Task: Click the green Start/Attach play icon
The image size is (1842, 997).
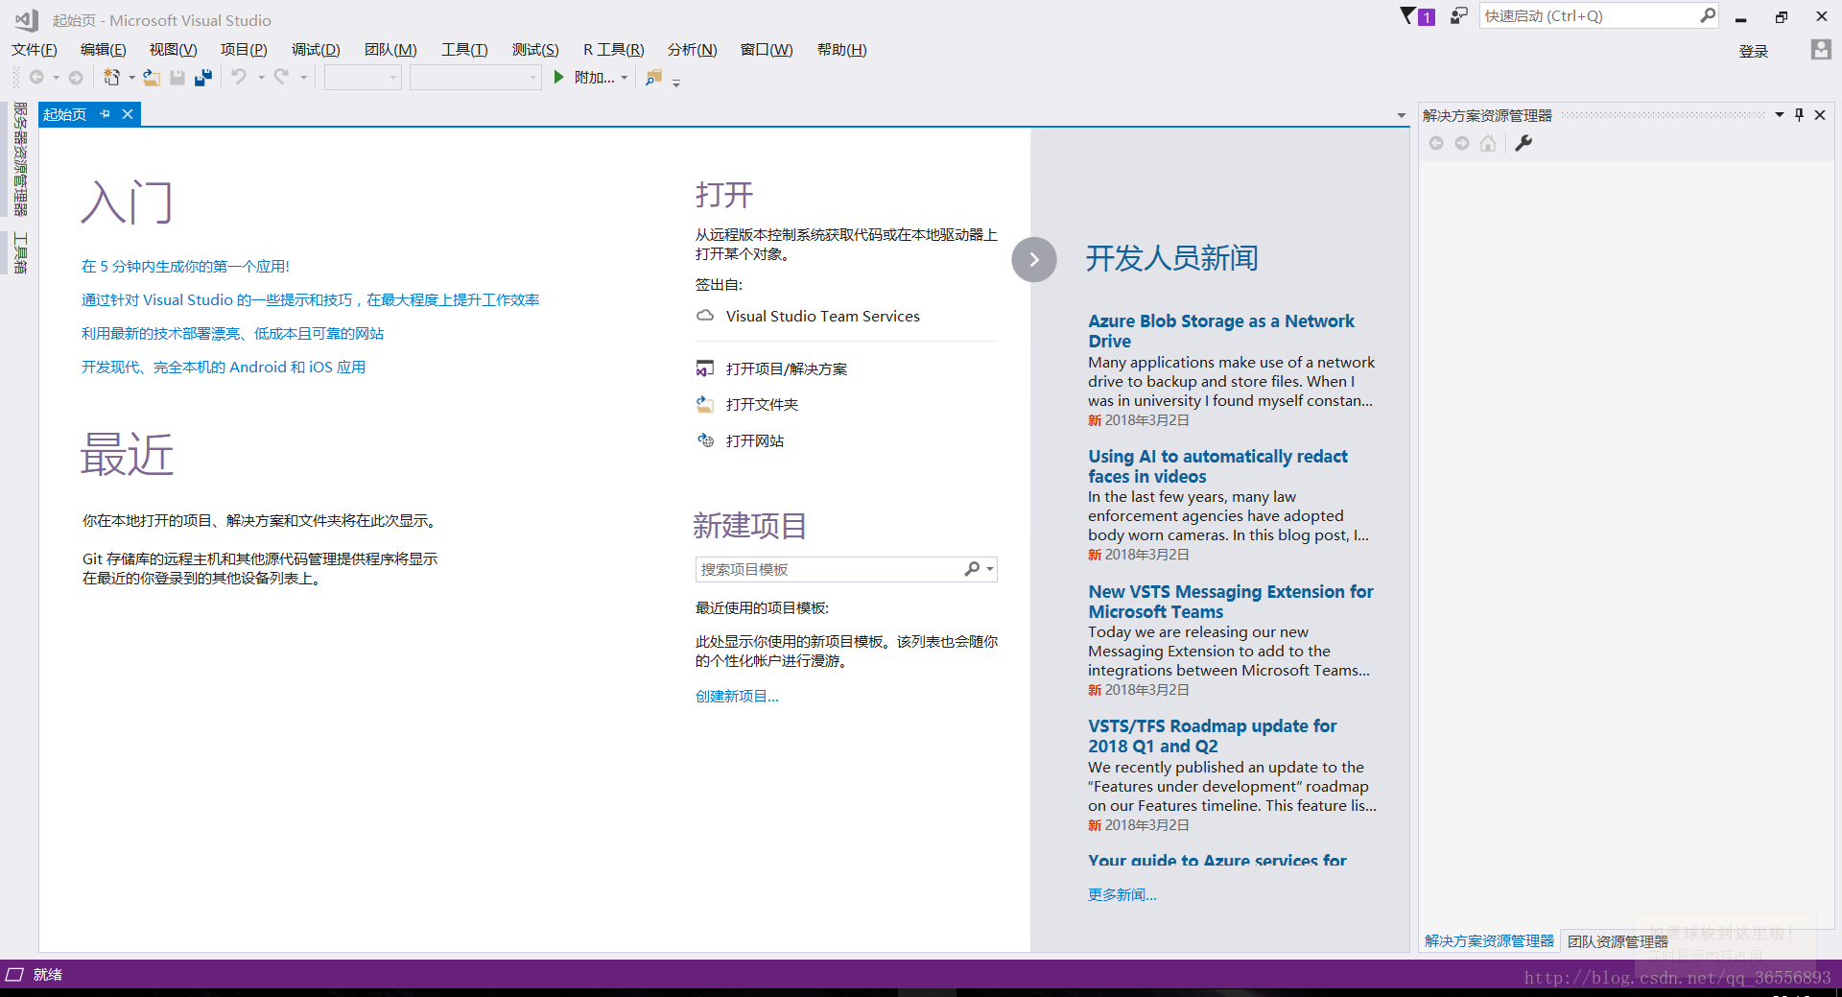Action: click(558, 77)
